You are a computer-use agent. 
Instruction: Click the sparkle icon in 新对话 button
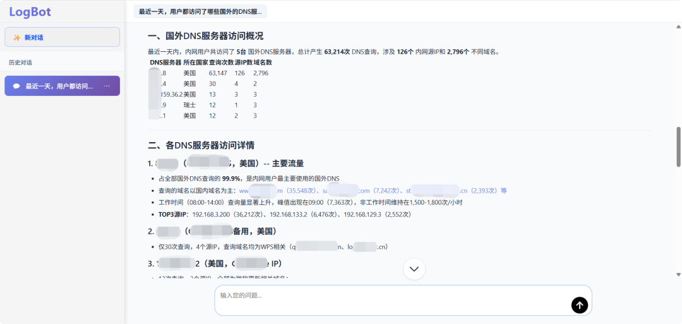(17, 37)
